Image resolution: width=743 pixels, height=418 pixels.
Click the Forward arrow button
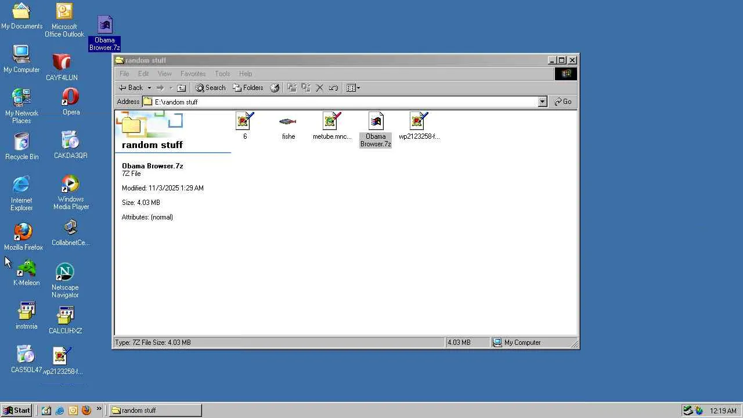tap(160, 88)
